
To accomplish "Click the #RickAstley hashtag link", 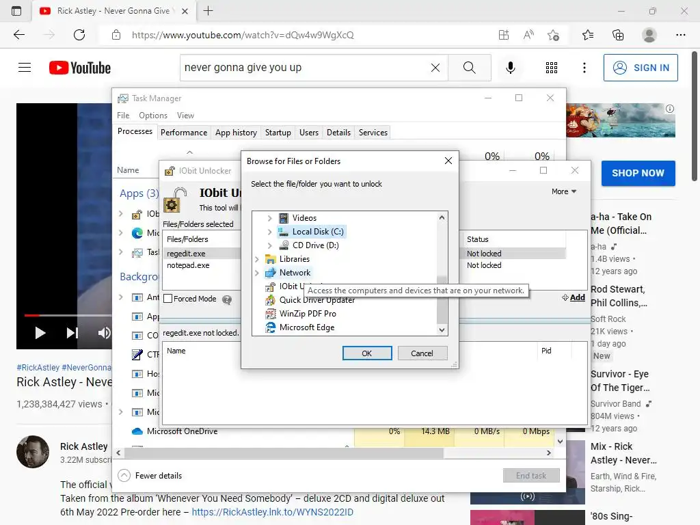I will (x=38, y=367).
